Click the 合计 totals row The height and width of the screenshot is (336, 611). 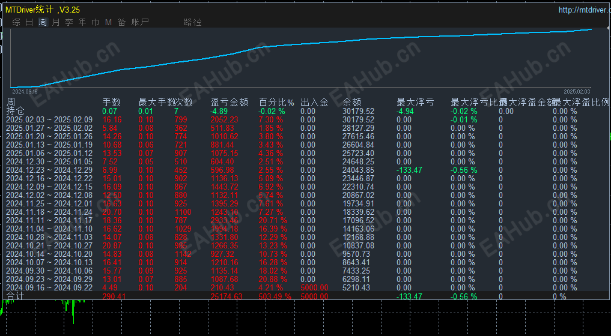click(305, 296)
